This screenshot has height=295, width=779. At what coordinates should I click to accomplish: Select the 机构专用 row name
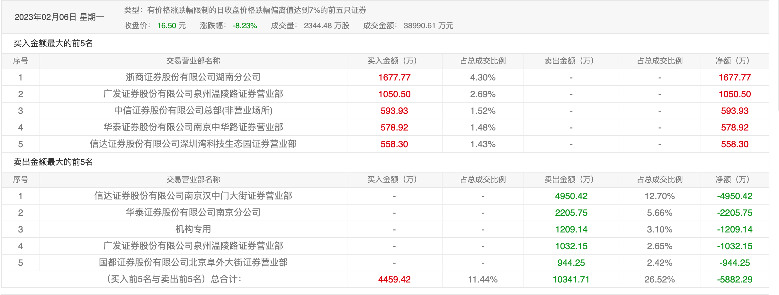click(193, 229)
